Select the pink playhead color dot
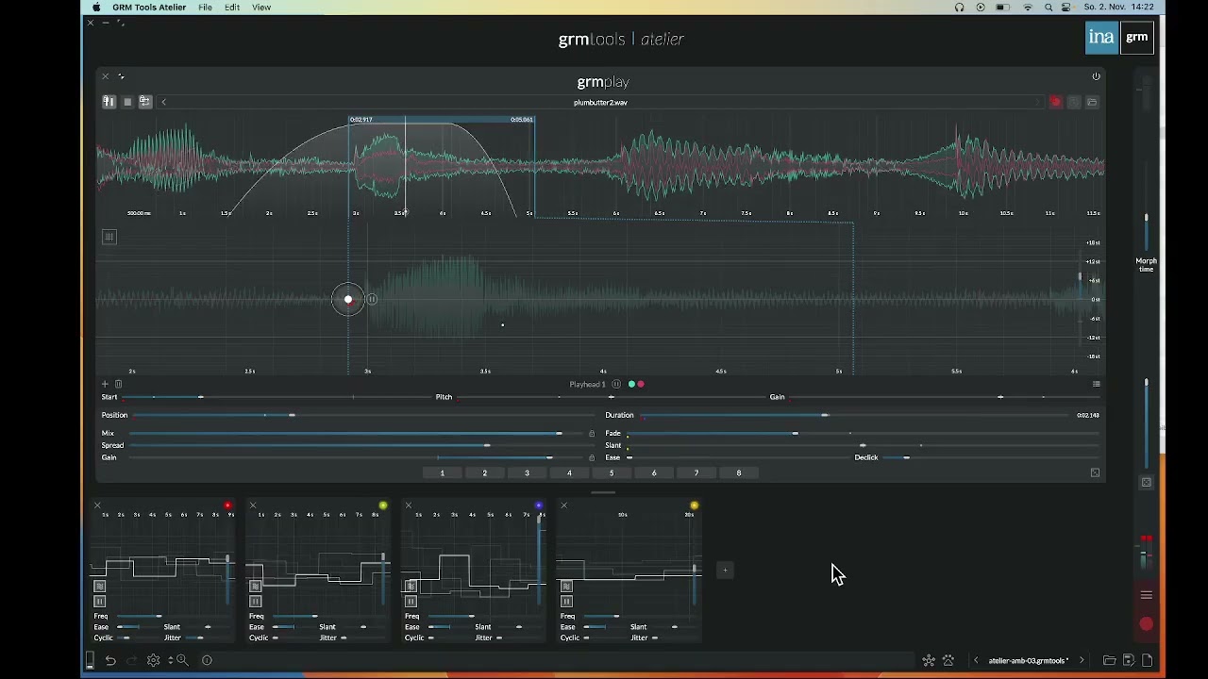1208x679 pixels. pyautogui.click(x=641, y=384)
